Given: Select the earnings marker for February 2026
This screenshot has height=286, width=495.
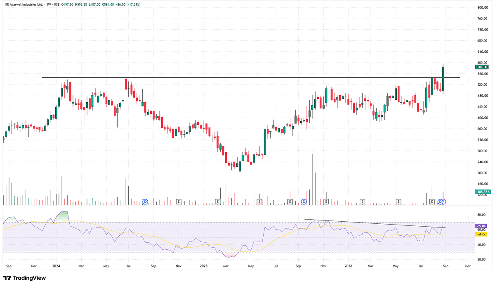Looking at the screenshot, I should (362, 202).
